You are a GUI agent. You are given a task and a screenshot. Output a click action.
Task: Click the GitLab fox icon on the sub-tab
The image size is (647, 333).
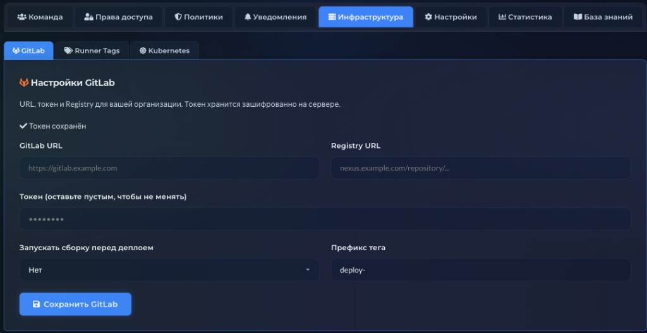[x=16, y=51]
